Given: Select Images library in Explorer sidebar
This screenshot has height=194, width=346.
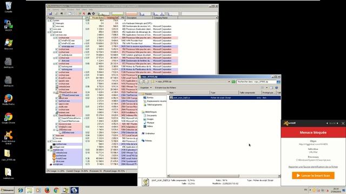Looking at the screenshot, I should [148, 119].
